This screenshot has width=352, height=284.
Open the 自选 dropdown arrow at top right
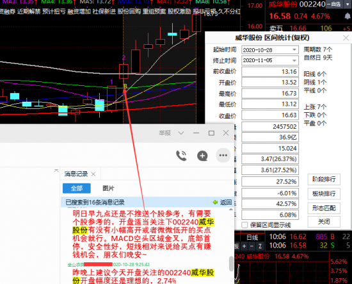click(348, 4)
